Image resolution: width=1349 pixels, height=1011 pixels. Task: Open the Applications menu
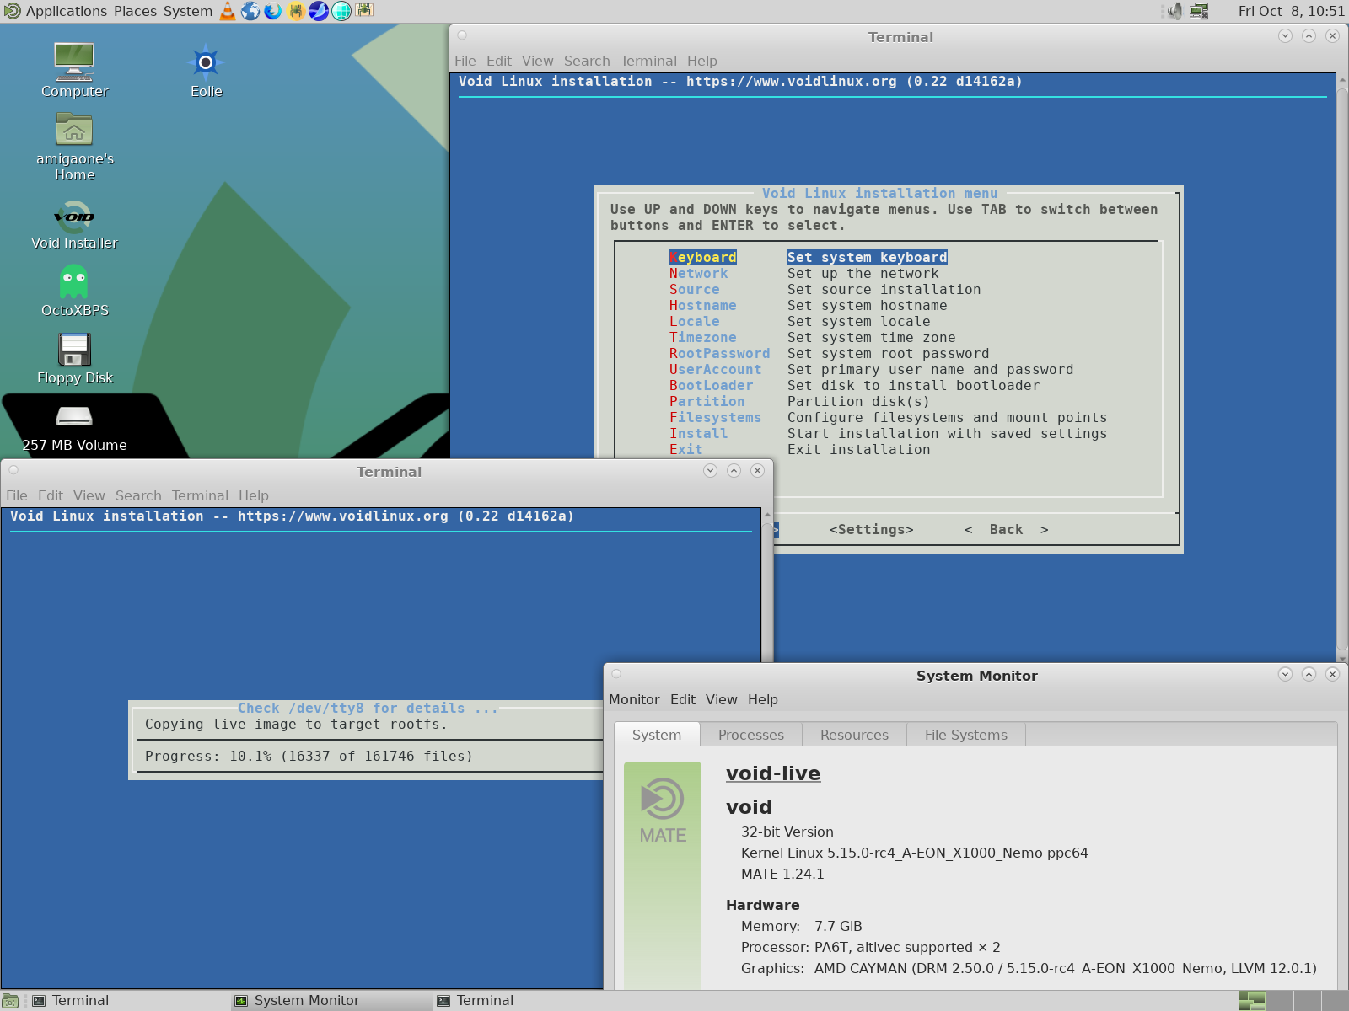67,11
